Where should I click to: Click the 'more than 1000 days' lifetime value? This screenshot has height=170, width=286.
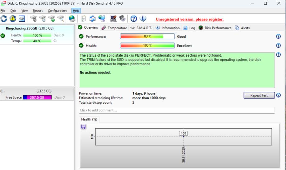coord(149,98)
